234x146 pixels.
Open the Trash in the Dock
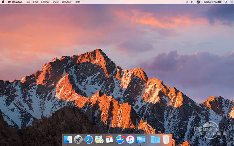point(166,139)
